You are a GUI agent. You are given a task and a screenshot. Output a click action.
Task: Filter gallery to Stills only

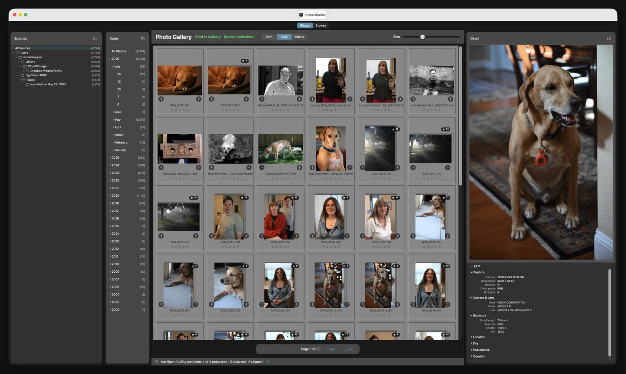284,37
